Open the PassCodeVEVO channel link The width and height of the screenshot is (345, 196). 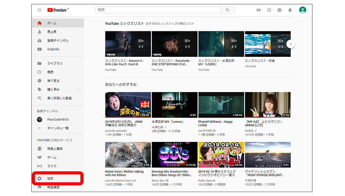click(x=58, y=120)
